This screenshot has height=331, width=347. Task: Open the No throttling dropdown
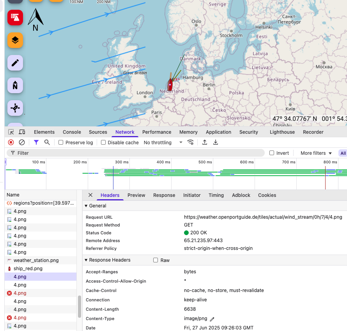point(163,142)
